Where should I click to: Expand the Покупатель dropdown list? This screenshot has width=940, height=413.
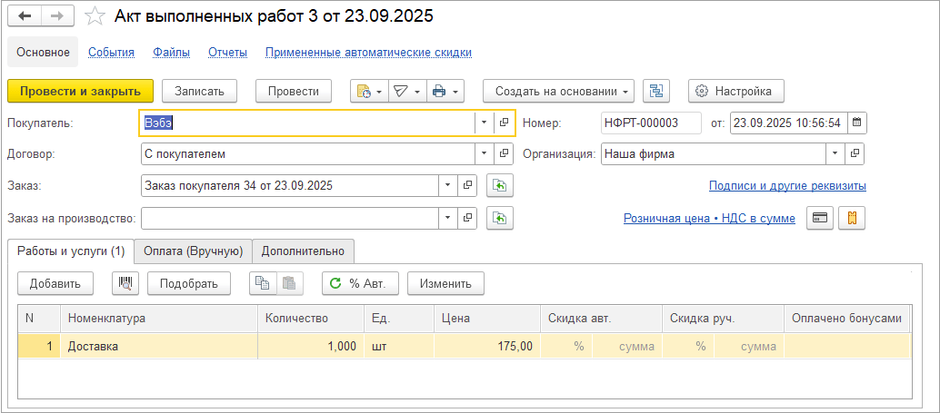point(484,123)
